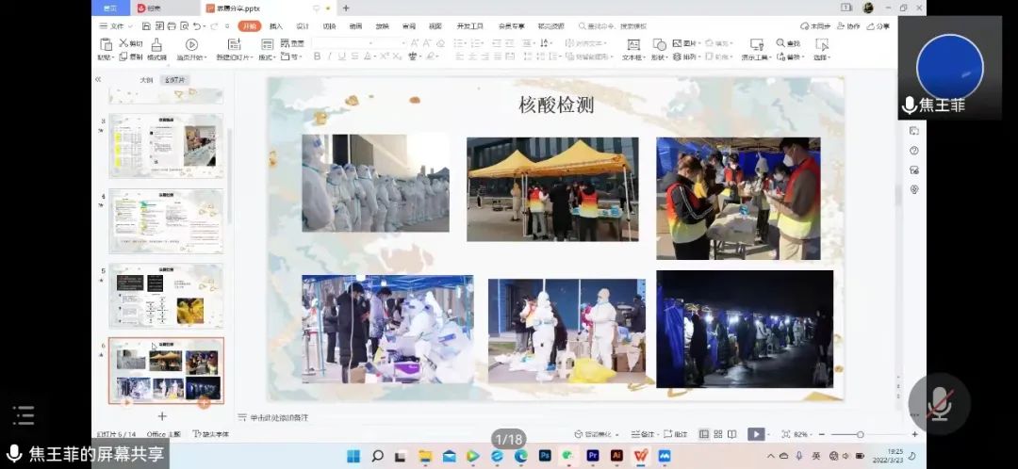Open the File menu dropdown
Viewport: 1018px width, 469px height.
(x=117, y=26)
